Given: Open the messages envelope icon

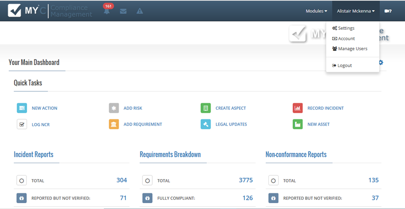Looking at the screenshot, I should 123,11.
